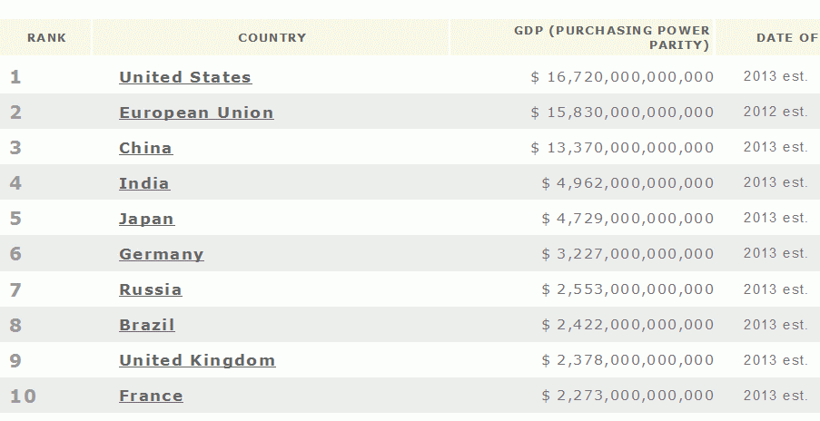Screen dimensions: 820x421
Task: Sort by the Rank column header
Action: pyautogui.click(x=46, y=38)
